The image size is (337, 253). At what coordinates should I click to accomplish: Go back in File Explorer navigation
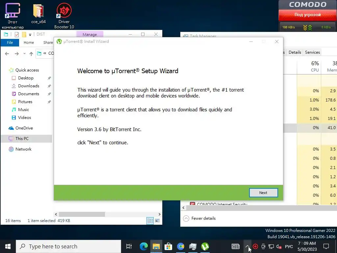point(7,54)
